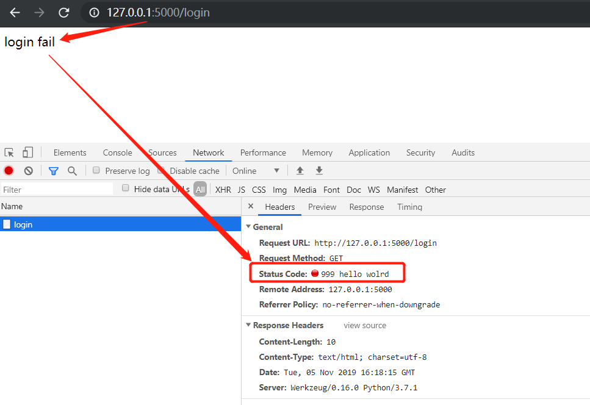Reload the page with refresh button

(63, 12)
